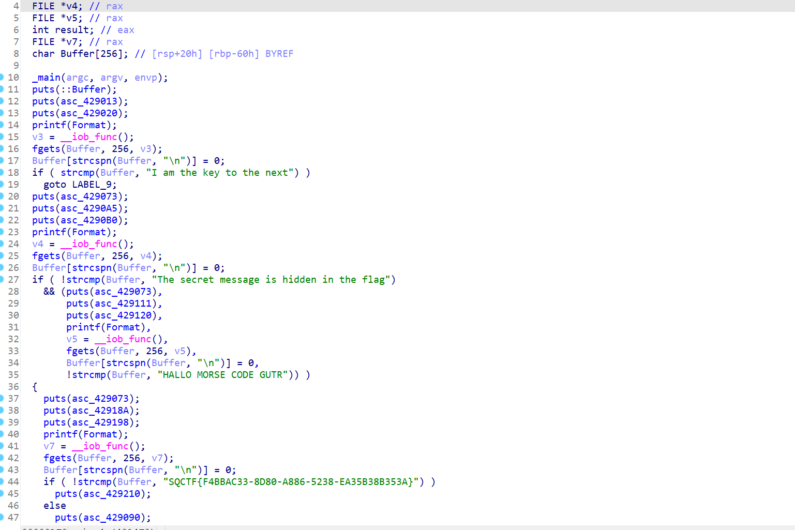Jump to asc_429210 reference

(112, 494)
